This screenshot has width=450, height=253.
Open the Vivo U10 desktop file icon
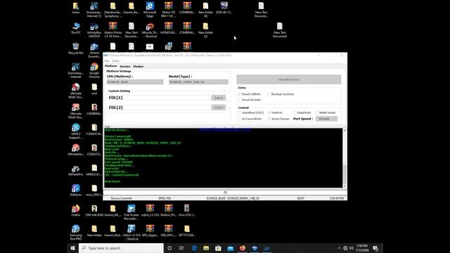click(x=187, y=210)
